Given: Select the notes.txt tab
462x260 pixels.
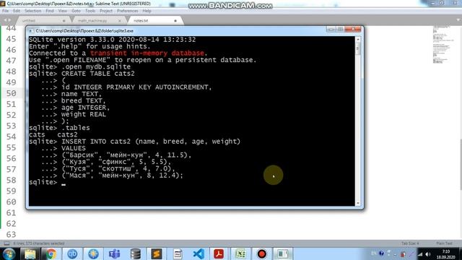Looking at the screenshot, I should click(154, 21).
